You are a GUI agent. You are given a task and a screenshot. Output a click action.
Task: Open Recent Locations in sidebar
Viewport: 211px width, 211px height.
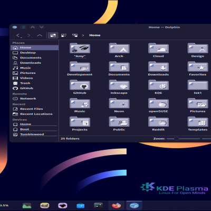(34, 114)
